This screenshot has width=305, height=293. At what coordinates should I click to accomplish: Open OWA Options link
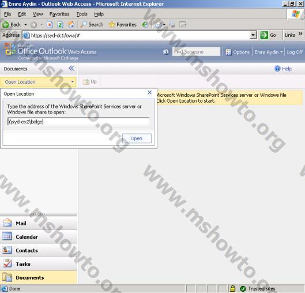tap(241, 52)
